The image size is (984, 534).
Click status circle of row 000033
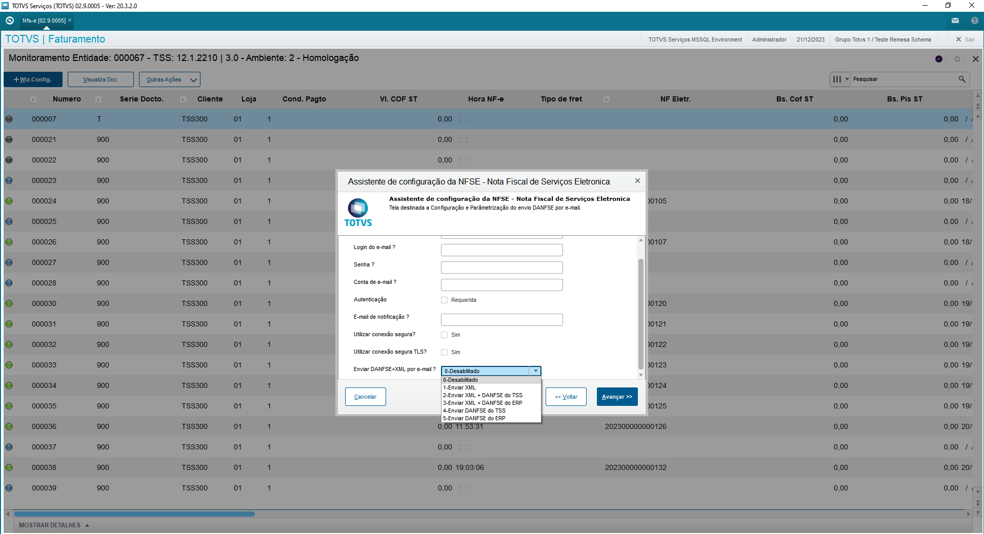[9, 365]
